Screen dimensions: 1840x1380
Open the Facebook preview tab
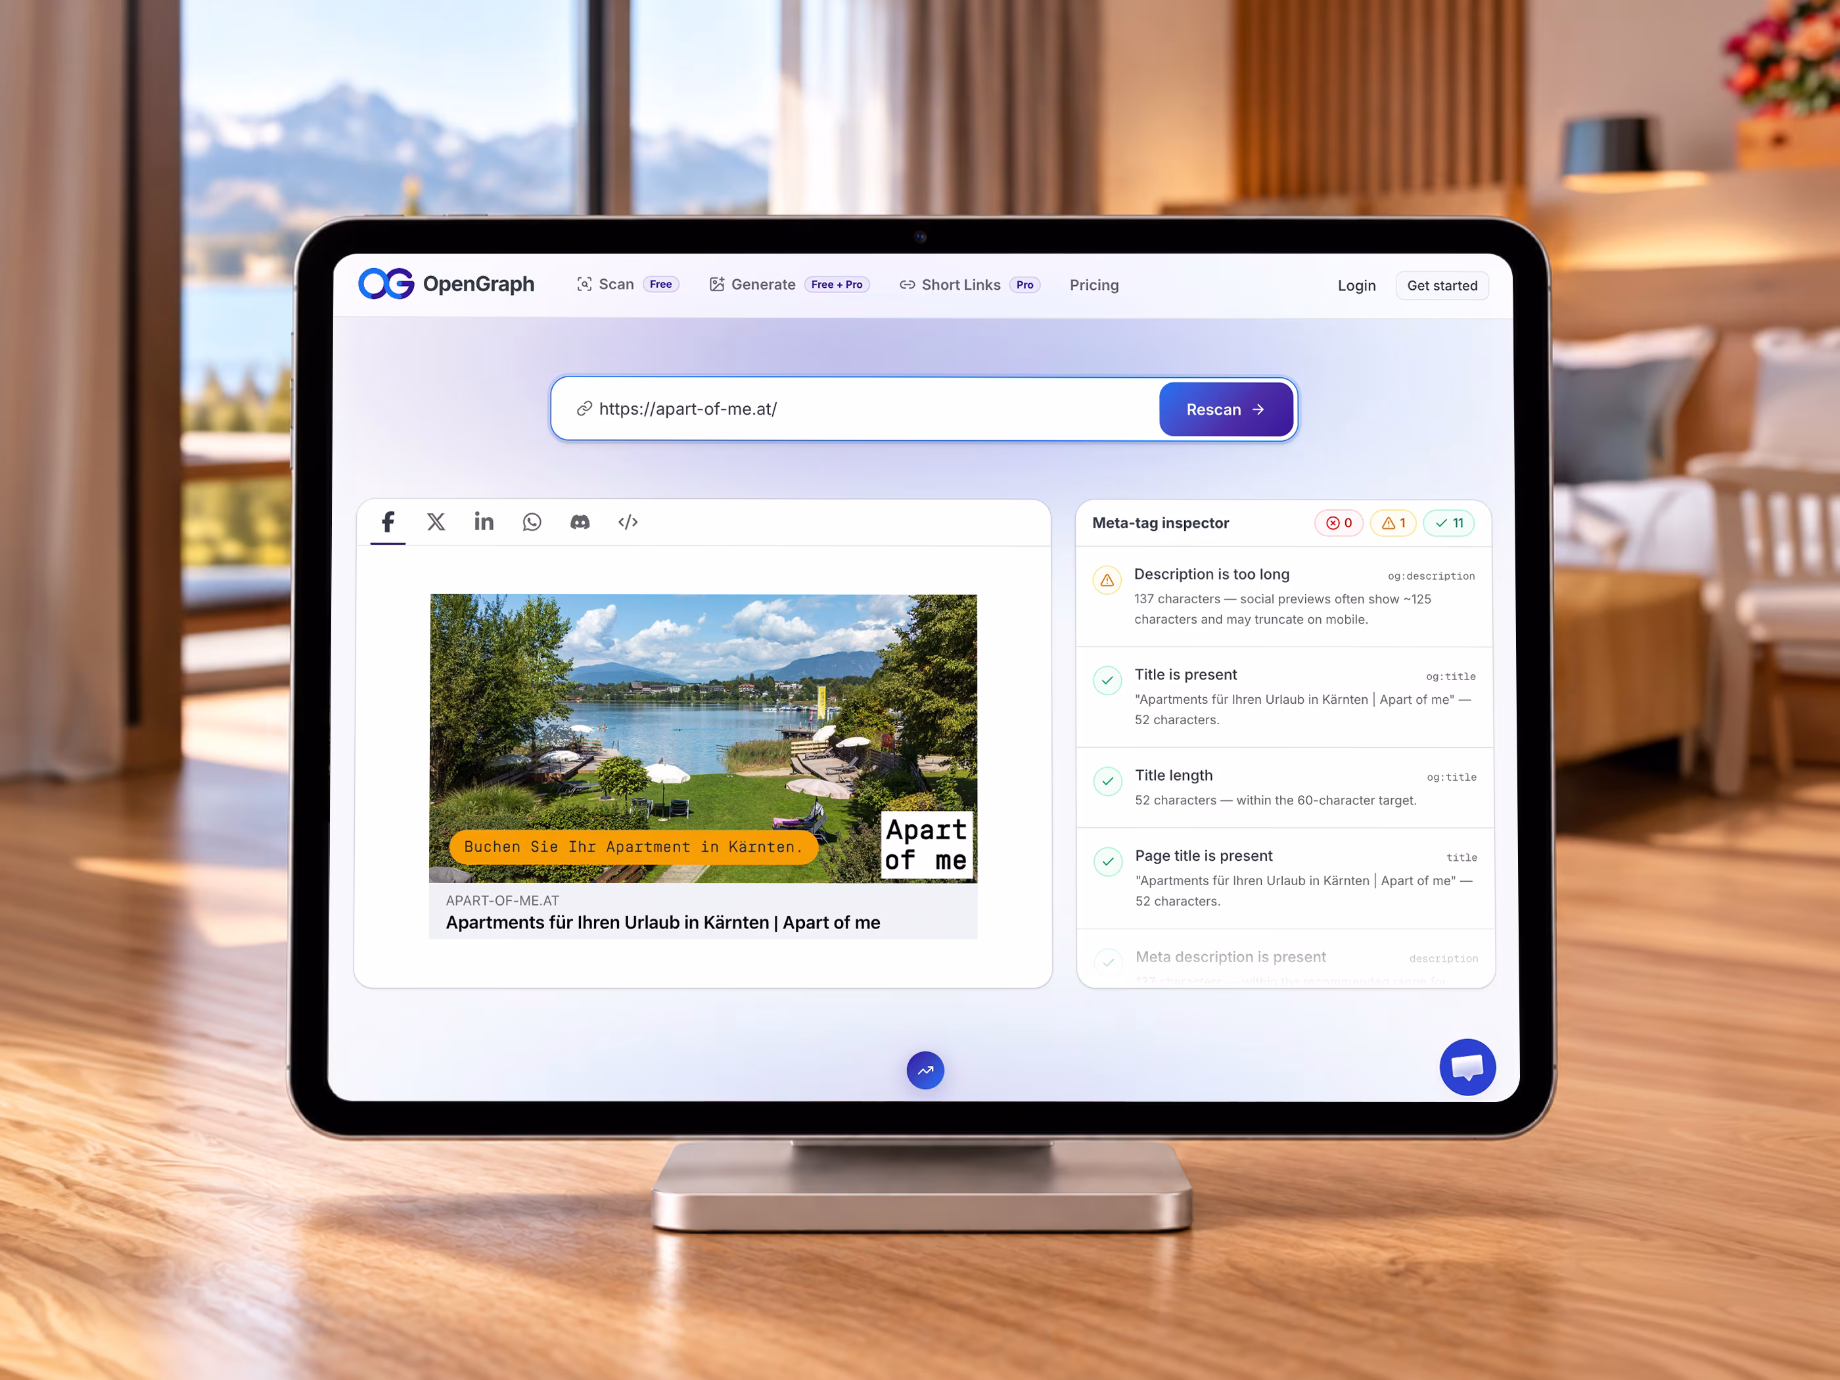click(388, 522)
